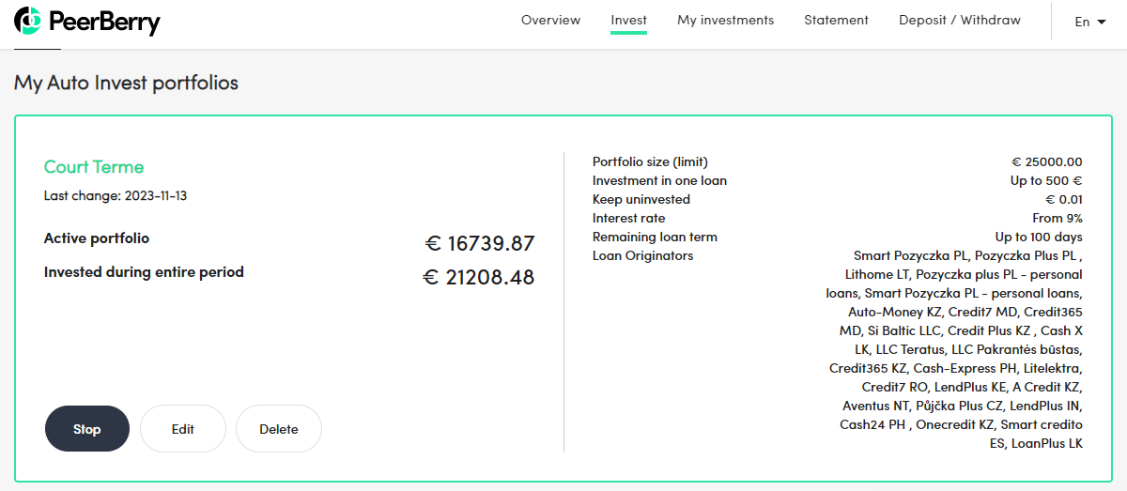
Task: Navigate to Deposit / Withdraw
Action: pyautogui.click(x=959, y=20)
